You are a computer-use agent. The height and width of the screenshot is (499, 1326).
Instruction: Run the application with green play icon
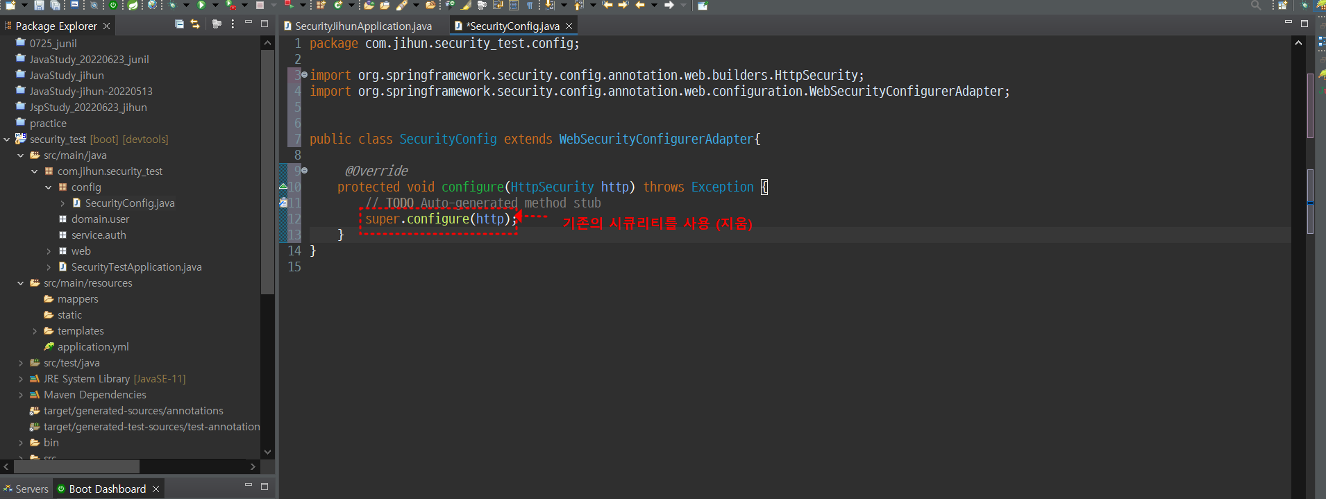(x=201, y=6)
